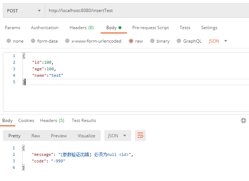Click the green dot on Body tab

coord(120,28)
